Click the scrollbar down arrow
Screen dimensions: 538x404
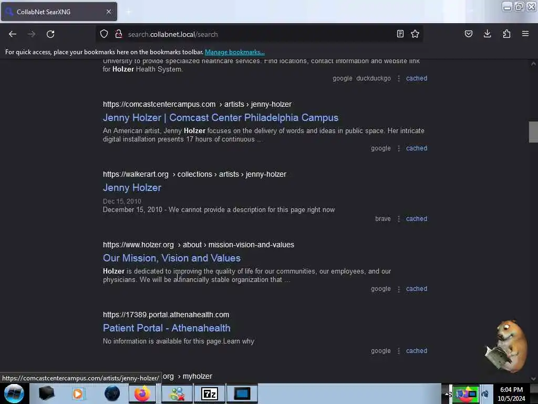tap(533, 379)
